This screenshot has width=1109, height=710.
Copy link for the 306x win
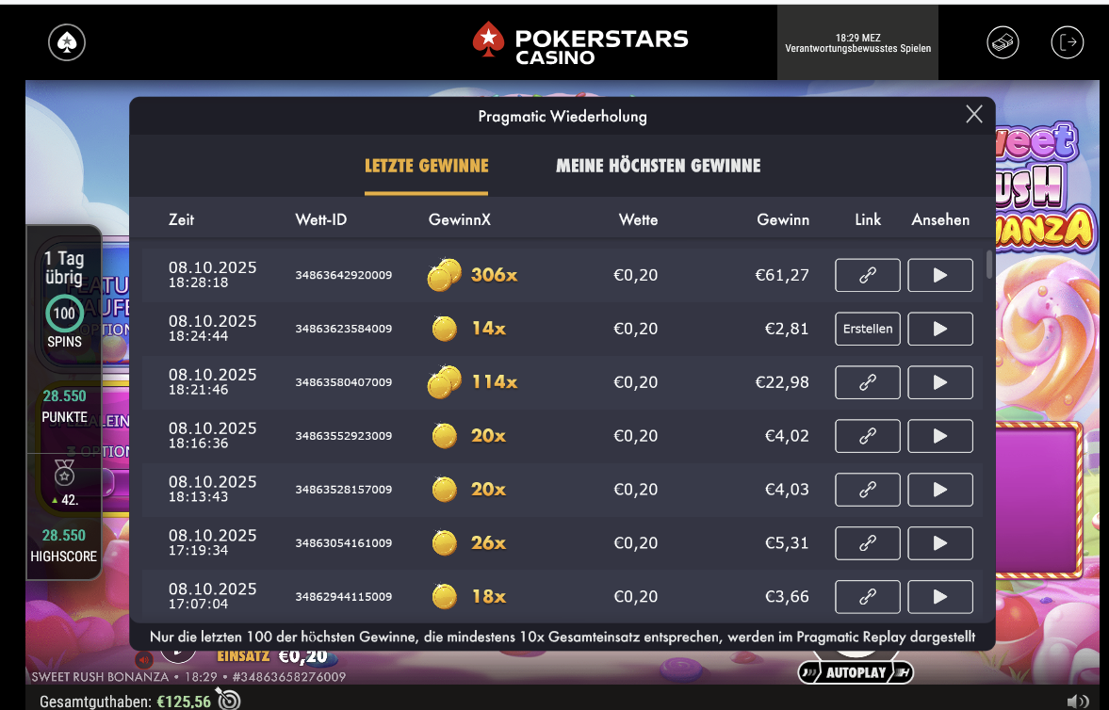(867, 275)
